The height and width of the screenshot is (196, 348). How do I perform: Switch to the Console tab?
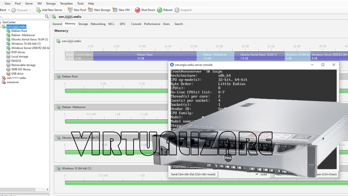(136, 24)
